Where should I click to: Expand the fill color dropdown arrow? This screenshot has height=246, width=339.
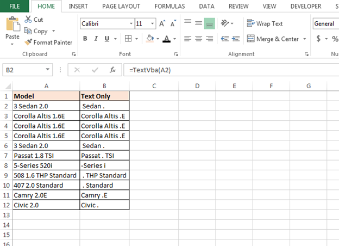point(158,39)
